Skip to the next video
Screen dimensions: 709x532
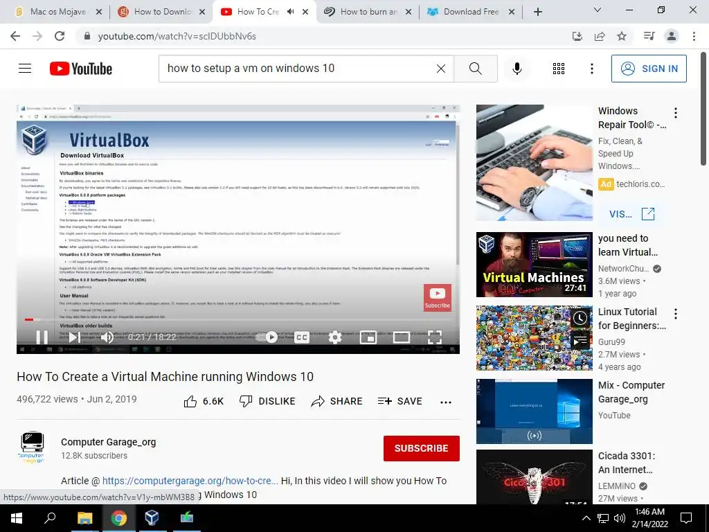(x=75, y=337)
